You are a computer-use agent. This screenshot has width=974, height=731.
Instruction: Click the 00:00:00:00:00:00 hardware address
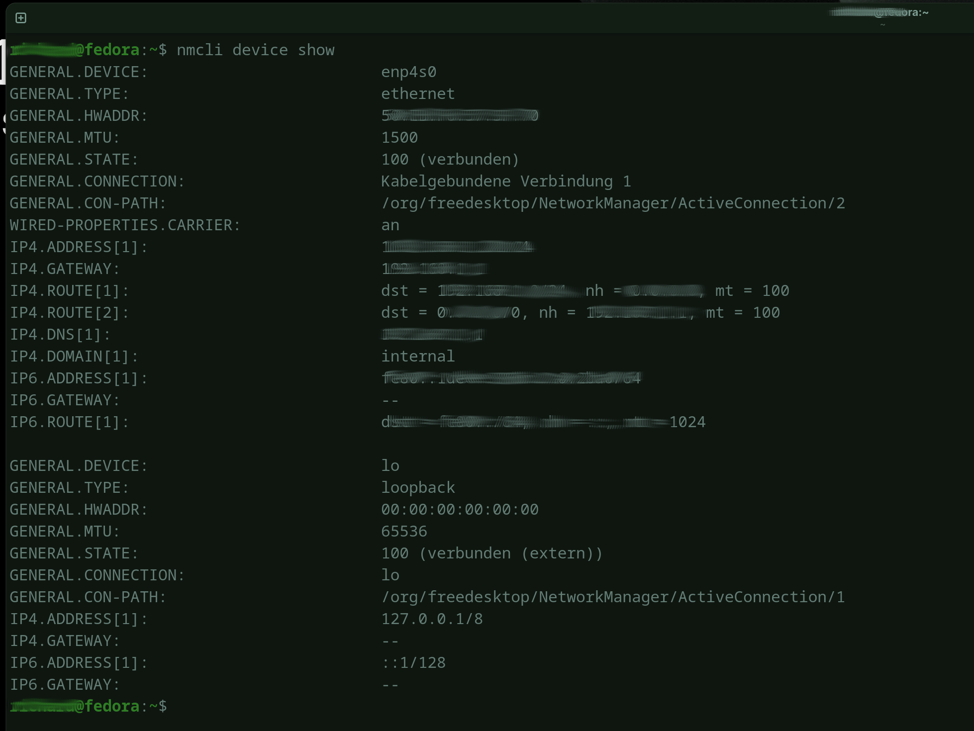tap(460, 510)
